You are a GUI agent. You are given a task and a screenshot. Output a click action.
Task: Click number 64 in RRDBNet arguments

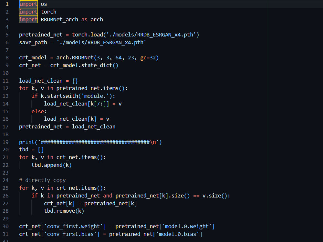coord(119,58)
